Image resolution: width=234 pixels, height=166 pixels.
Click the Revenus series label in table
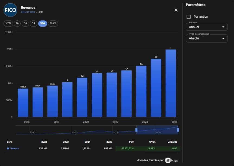(x=15, y=149)
